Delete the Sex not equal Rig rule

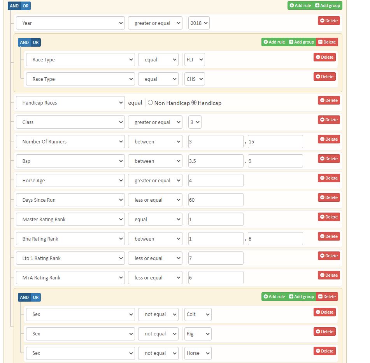(x=324, y=332)
